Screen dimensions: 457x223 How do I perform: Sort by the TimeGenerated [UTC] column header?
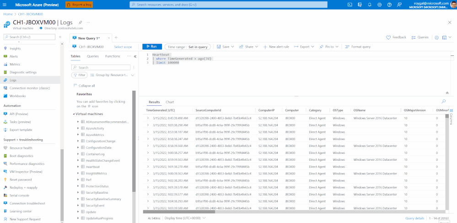[x=160, y=110]
